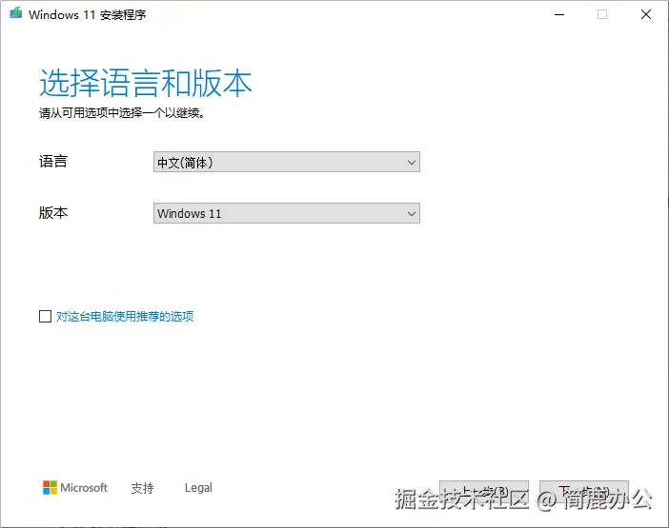This screenshot has width=669, height=528.
Task: Click the Microsoft logo
Action: 75,487
